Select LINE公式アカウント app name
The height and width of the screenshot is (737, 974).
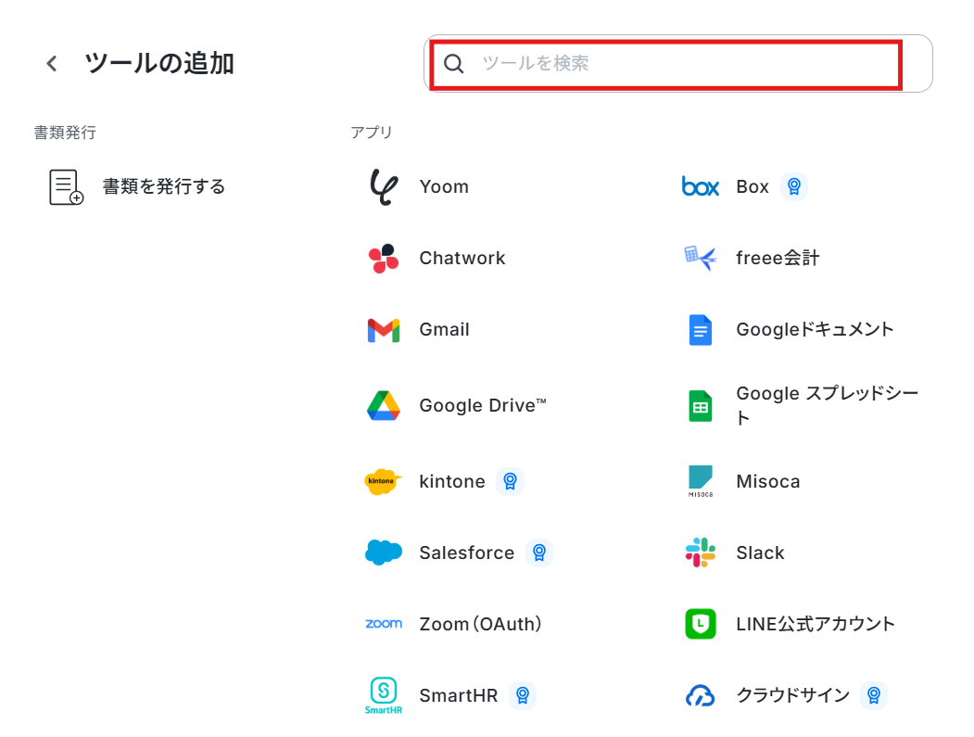[x=816, y=624]
